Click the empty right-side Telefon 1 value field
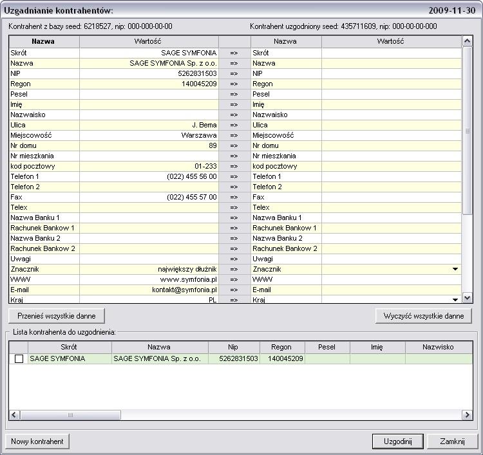This screenshot has height=455, width=483. [391, 176]
